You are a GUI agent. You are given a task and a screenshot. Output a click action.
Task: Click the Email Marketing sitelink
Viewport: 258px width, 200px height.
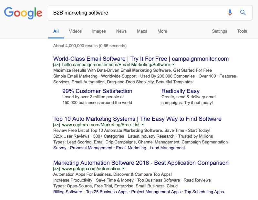[x=131, y=148]
